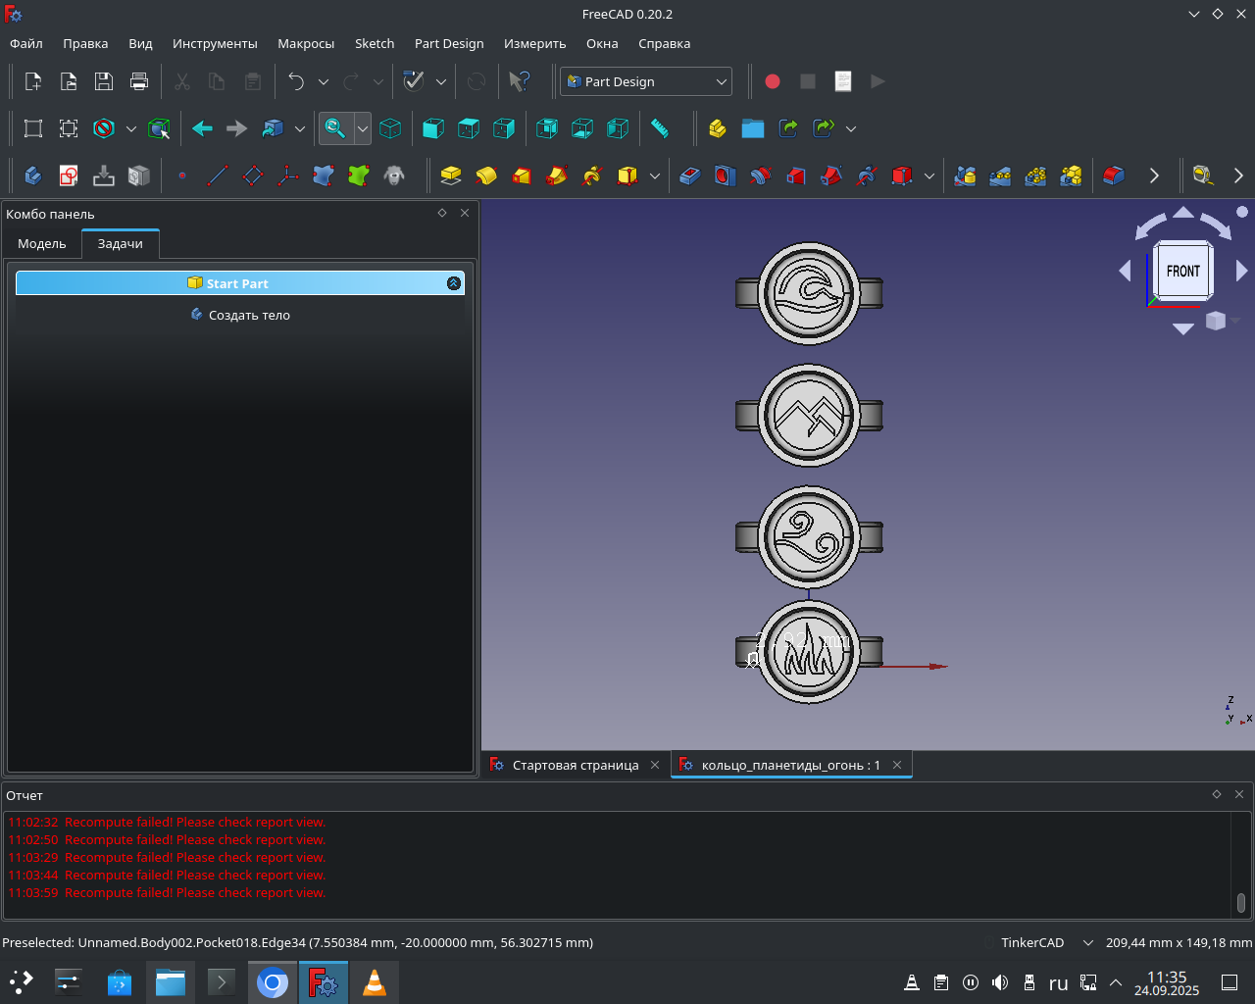Open the TinkerCAD navigation style dropdown
Image resolution: width=1255 pixels, height=1004 pixels.
click(x=1045, y=942)
